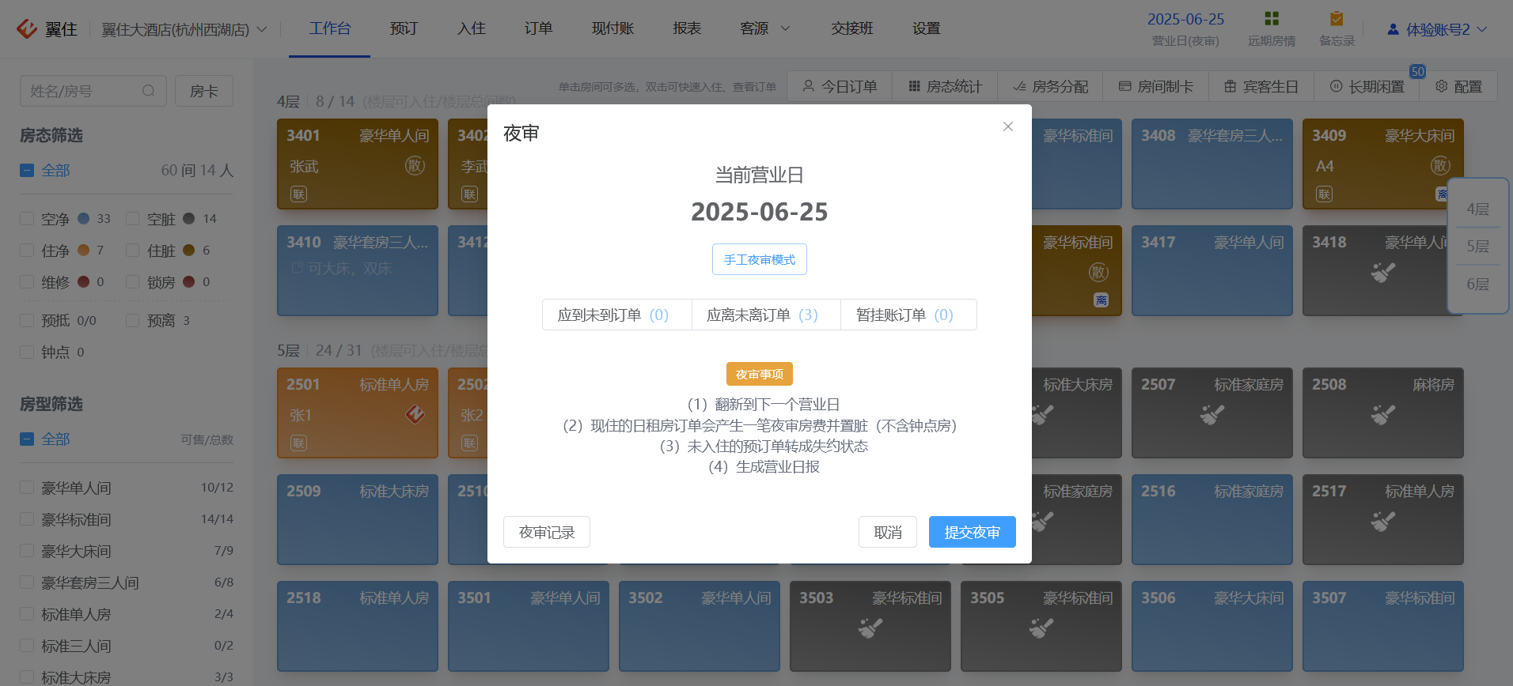Toggle the 维修 checkbox
The height and width of the screenshot is (686, 1513).
(x=27, y=282)
